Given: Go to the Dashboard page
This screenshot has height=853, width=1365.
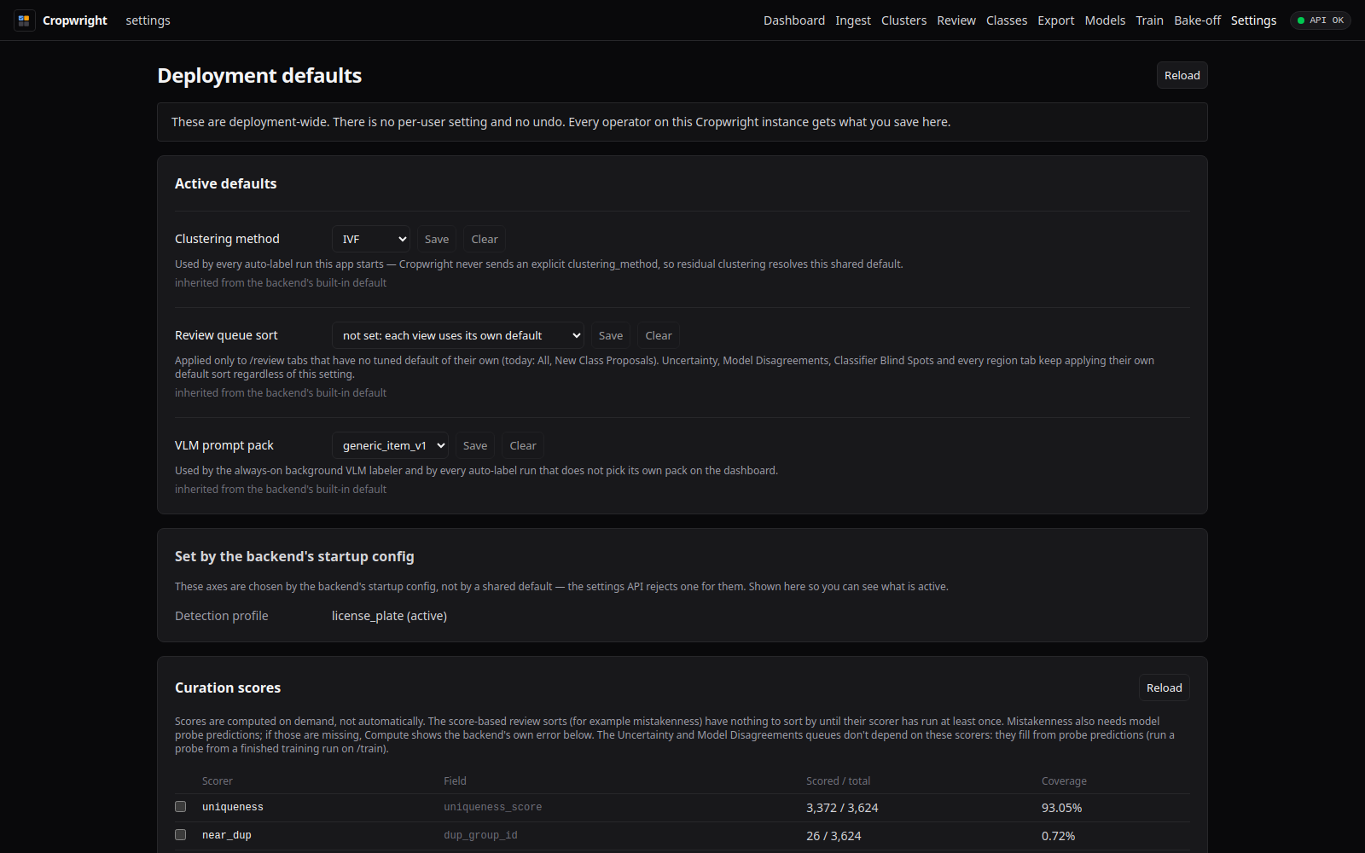Looking at the screenshot, I should 794,20.
